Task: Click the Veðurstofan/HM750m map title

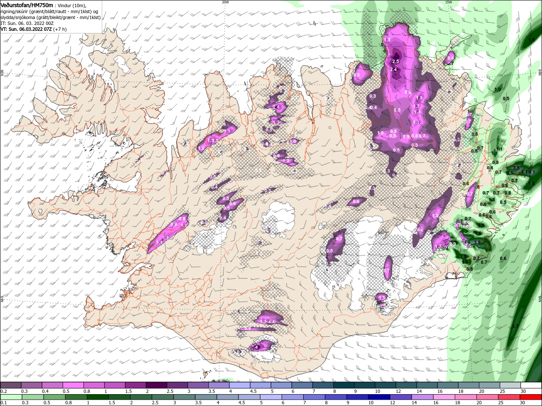Action: click(26, 5)
